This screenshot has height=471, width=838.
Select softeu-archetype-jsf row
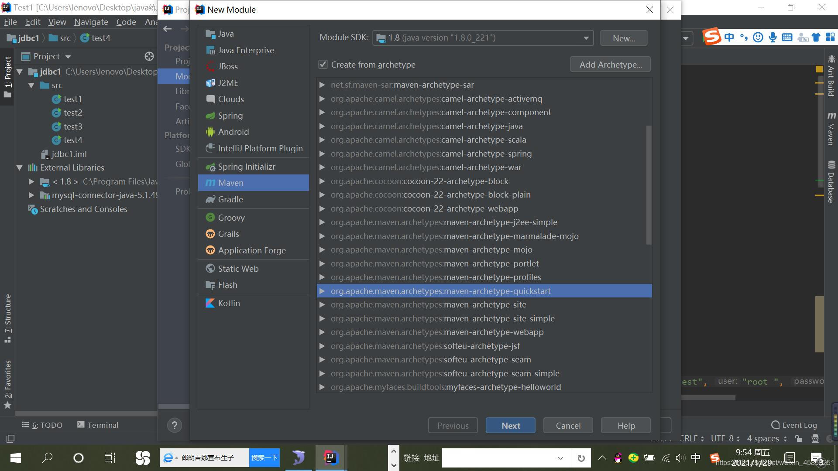484,346
